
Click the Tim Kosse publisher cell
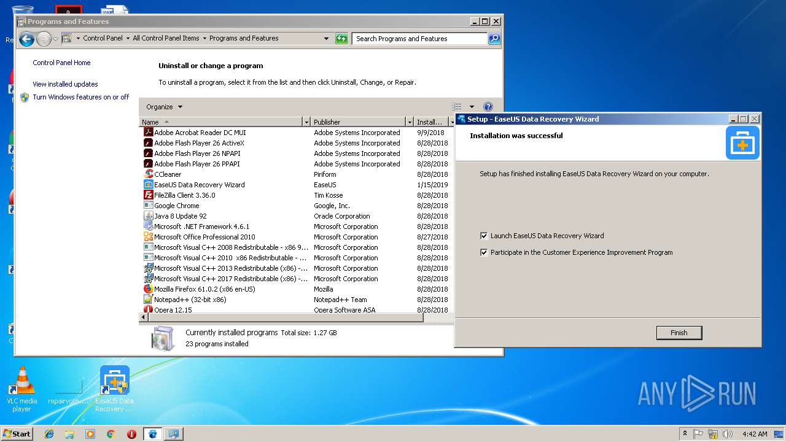(327, 195)
